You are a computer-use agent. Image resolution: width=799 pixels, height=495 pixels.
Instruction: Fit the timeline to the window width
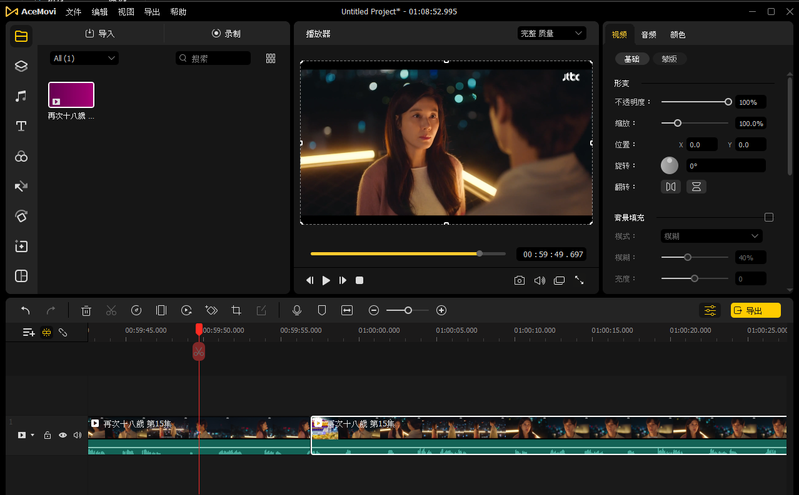point(347,310)
